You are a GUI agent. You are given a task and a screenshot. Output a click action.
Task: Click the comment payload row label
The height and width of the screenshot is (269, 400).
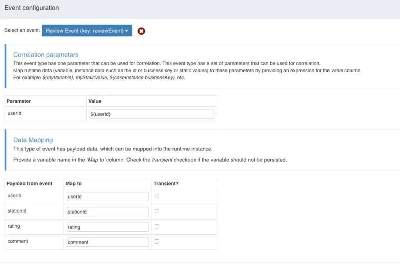[18, 241]
